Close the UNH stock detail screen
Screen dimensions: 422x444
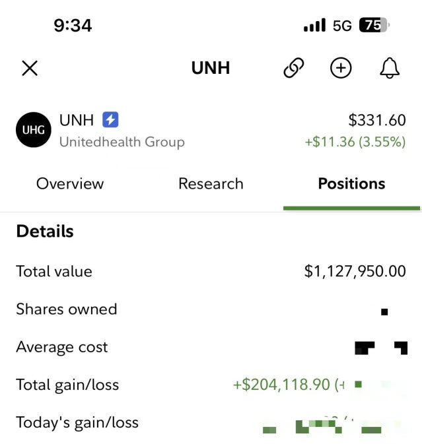pyautogui.click(x=30, y=68)
